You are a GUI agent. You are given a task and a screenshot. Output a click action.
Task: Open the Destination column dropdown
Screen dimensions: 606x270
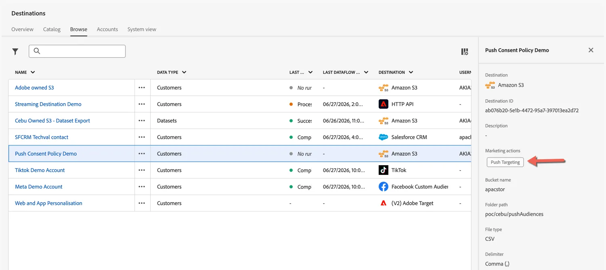[x=411, y=72]
